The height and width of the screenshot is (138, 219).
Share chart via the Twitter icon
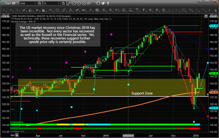[103, 3]
